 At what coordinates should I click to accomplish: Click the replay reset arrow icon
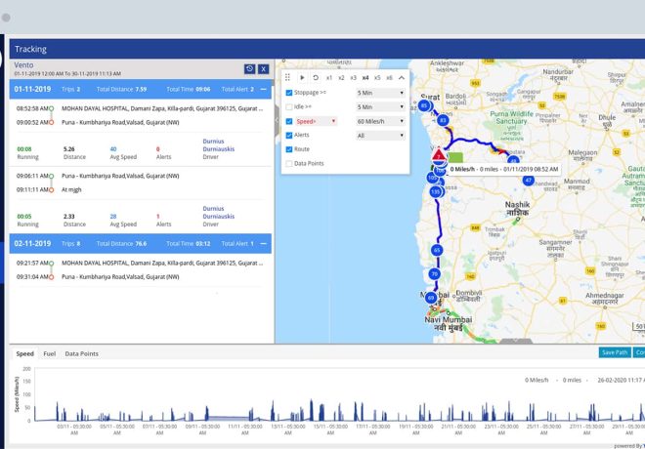(316, 77)
